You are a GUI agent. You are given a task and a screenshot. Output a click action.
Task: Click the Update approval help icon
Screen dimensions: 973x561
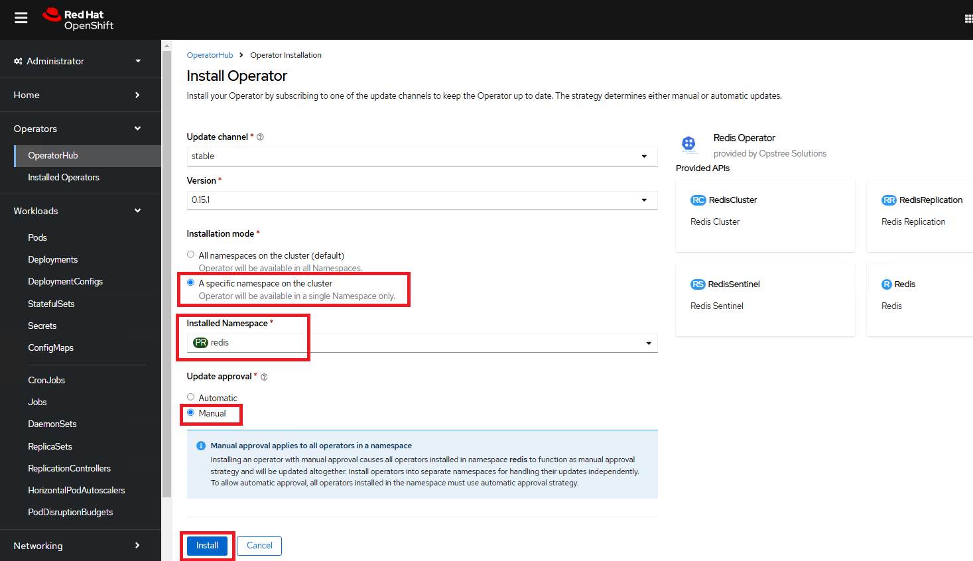click(x=264, y=377)
